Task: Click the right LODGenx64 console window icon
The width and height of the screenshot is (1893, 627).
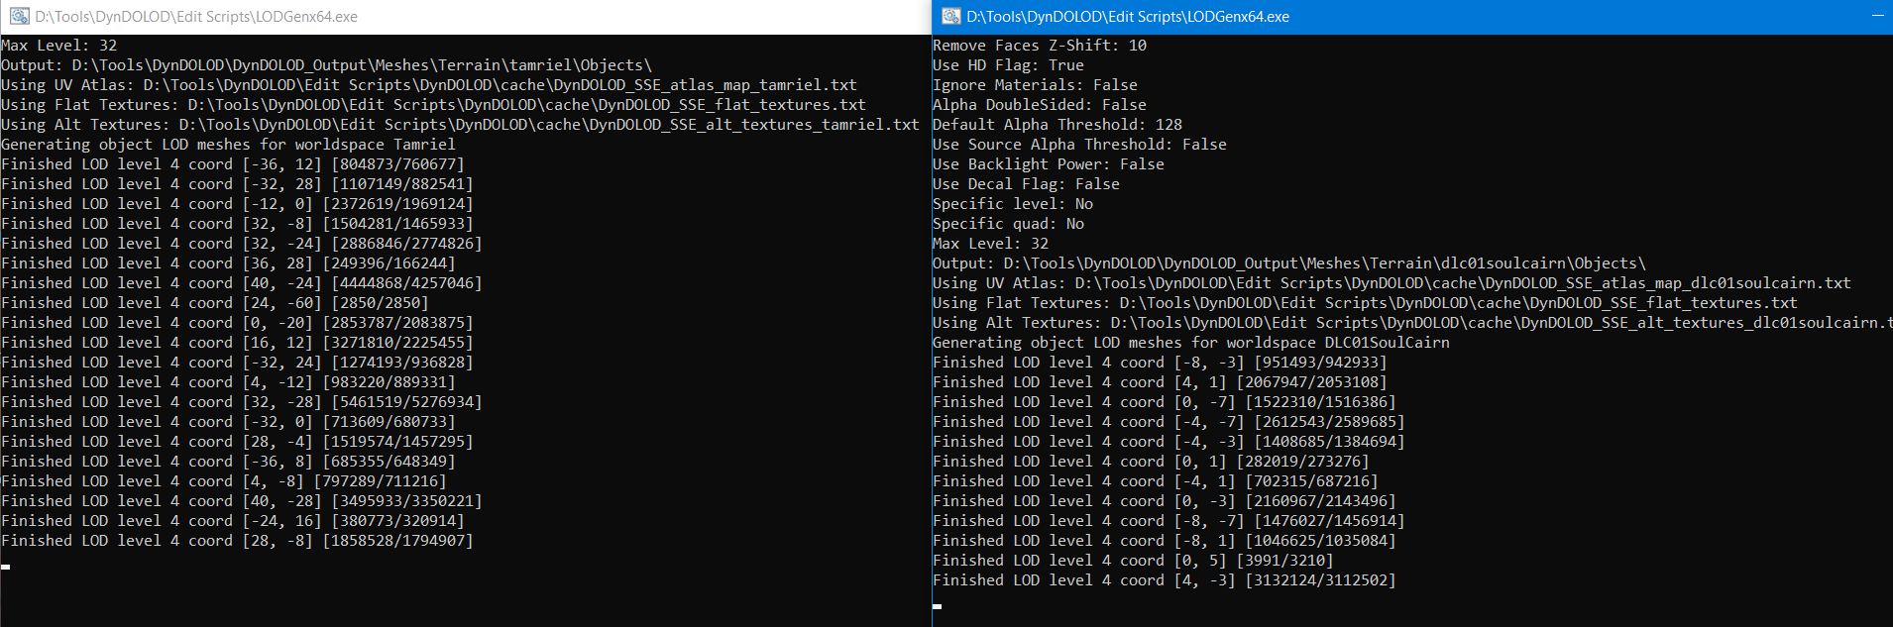Action: point(951,17)
